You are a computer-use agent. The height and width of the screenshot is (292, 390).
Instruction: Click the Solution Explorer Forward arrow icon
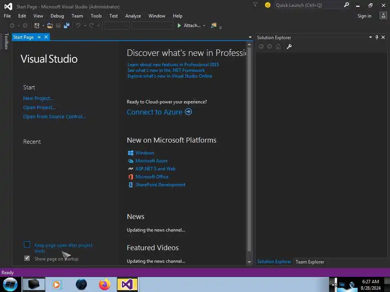270,46
